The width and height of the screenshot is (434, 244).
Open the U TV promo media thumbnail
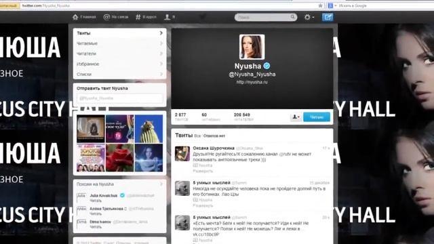(x=119, y=129)
